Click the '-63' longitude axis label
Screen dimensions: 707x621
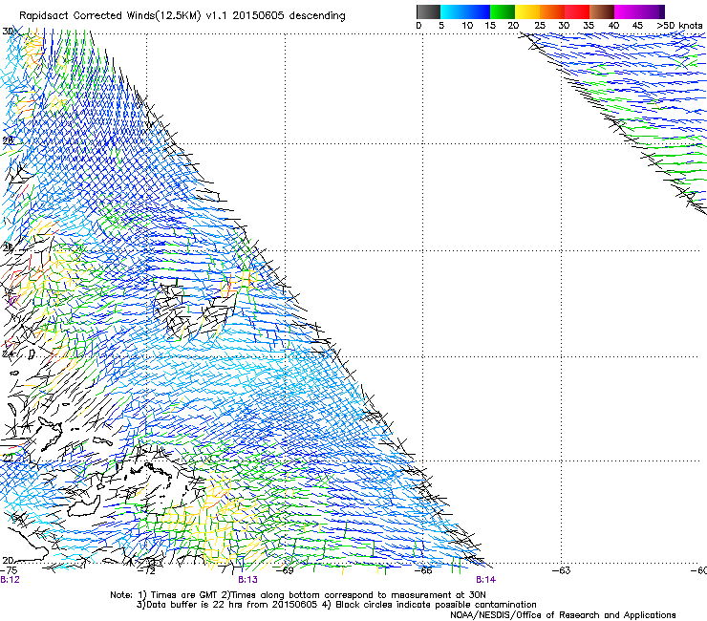[562, 570]
